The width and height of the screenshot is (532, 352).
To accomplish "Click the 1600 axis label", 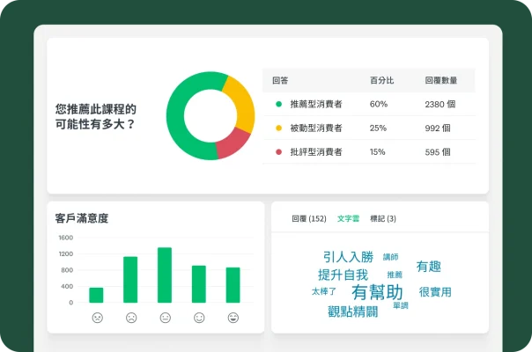I will pos(65,238).
